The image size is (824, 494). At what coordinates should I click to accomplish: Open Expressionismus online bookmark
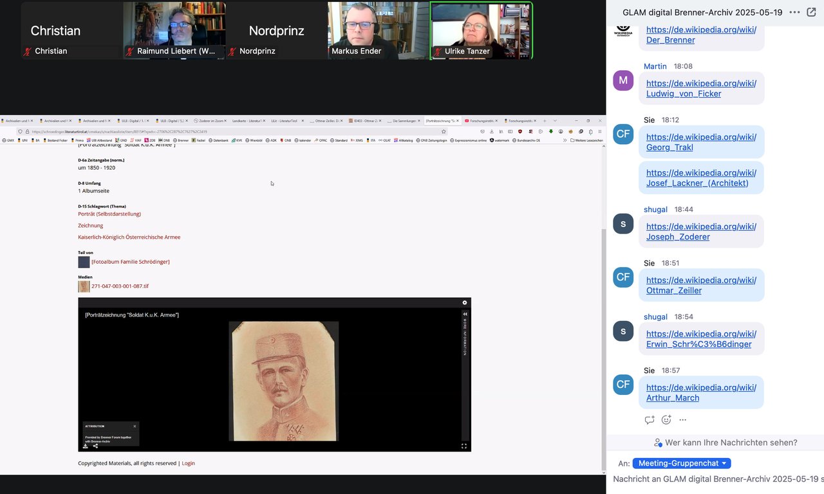(468, 140)
